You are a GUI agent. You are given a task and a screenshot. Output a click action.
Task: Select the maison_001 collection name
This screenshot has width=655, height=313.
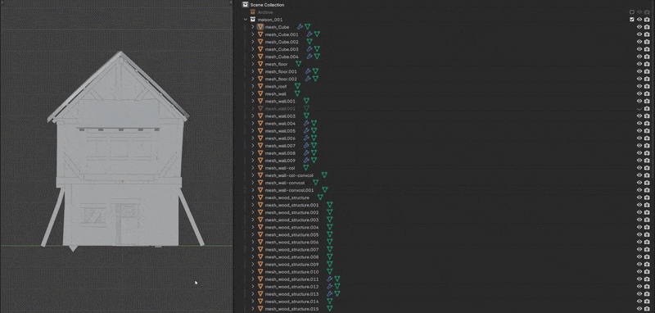click(269, 20)
